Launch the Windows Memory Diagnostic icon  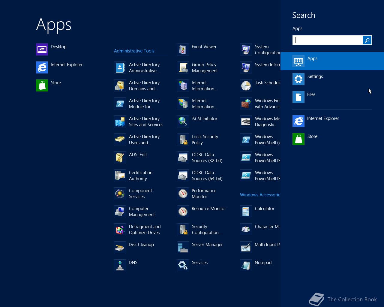246,121
